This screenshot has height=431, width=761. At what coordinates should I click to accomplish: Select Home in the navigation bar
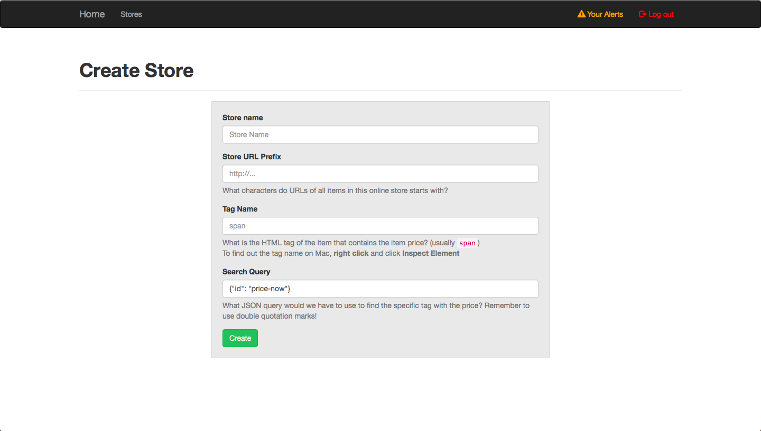(x=91, y=14)
